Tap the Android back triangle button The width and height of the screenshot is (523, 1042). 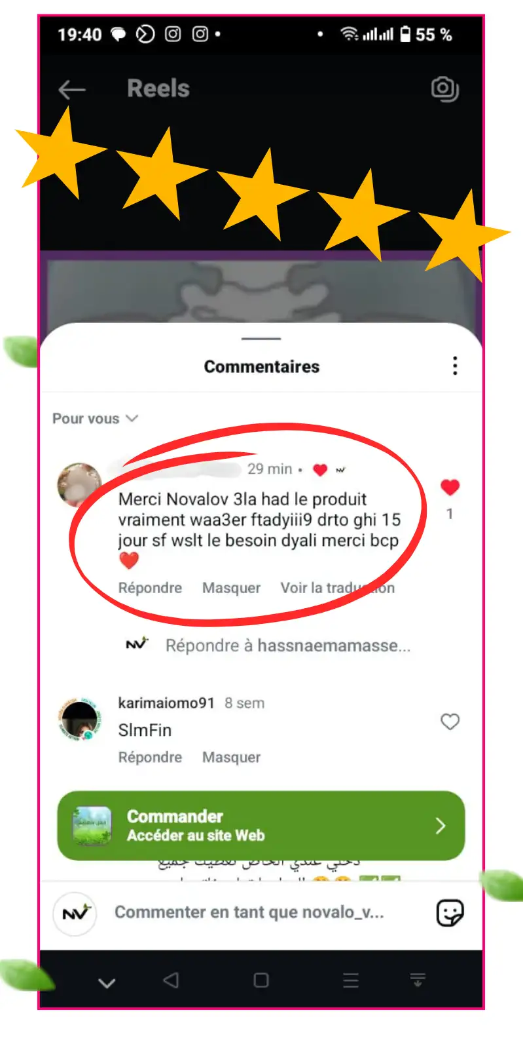tap(171, 980)
